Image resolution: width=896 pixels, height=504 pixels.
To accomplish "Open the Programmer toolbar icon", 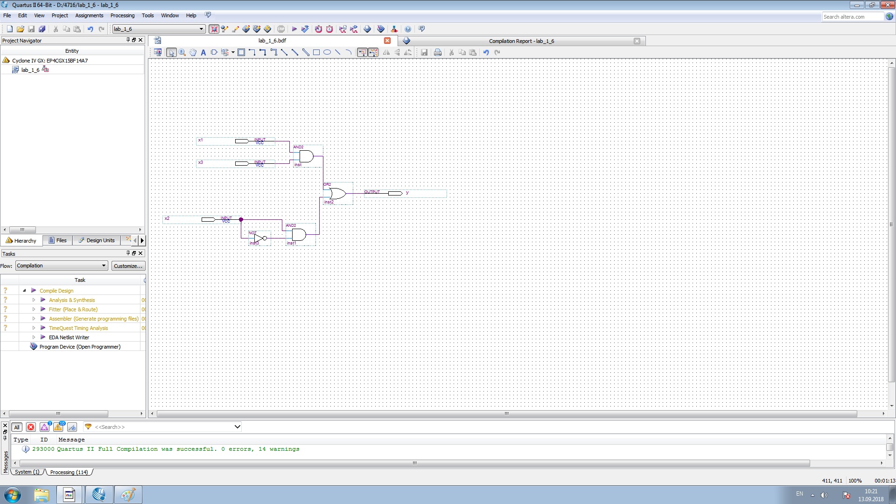I will [381, 29].
